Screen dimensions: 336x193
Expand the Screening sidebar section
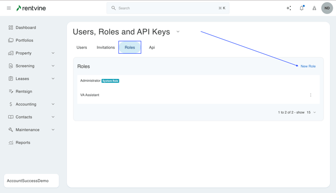tap(53, 66)
